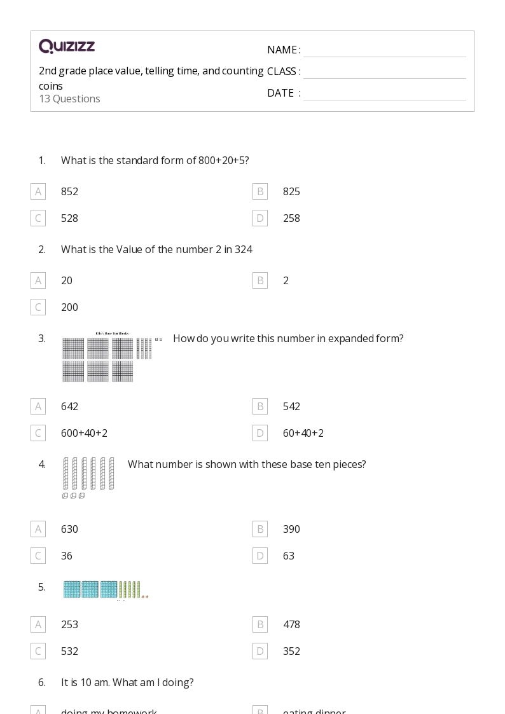
Task: Select answer box A for question 1
Action: pyautogui.click(x=38, y=191)
